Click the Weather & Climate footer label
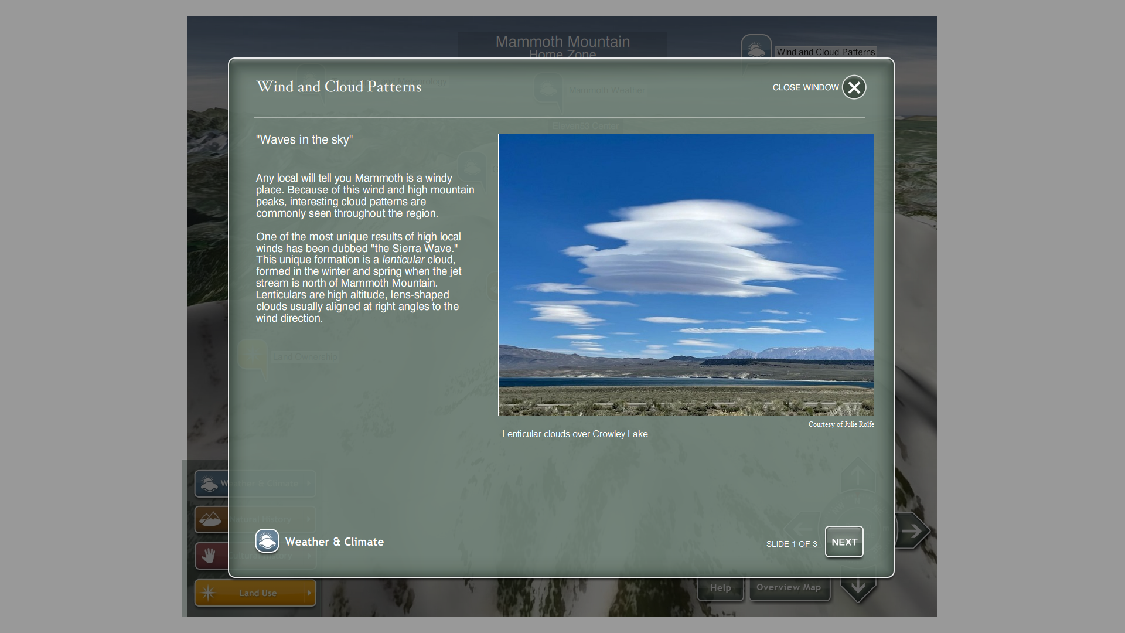The width and height of the screenshot is (1125, 633). [x=334, y=542]
